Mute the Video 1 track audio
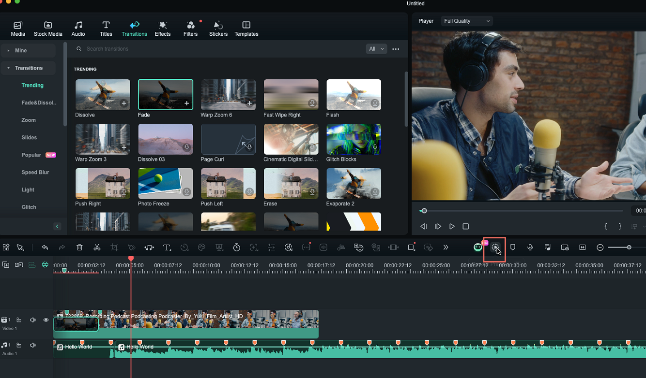Viewport: 646px width, 378px height. point(32,320)
